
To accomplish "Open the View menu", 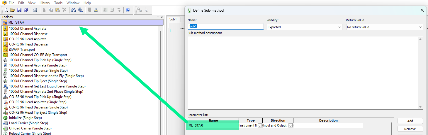I will click(32, 3).
